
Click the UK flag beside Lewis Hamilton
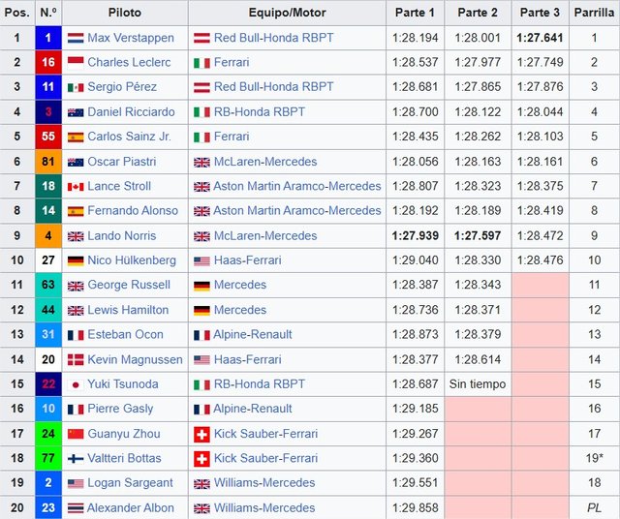pyautogui.click(x=76, y=311)
